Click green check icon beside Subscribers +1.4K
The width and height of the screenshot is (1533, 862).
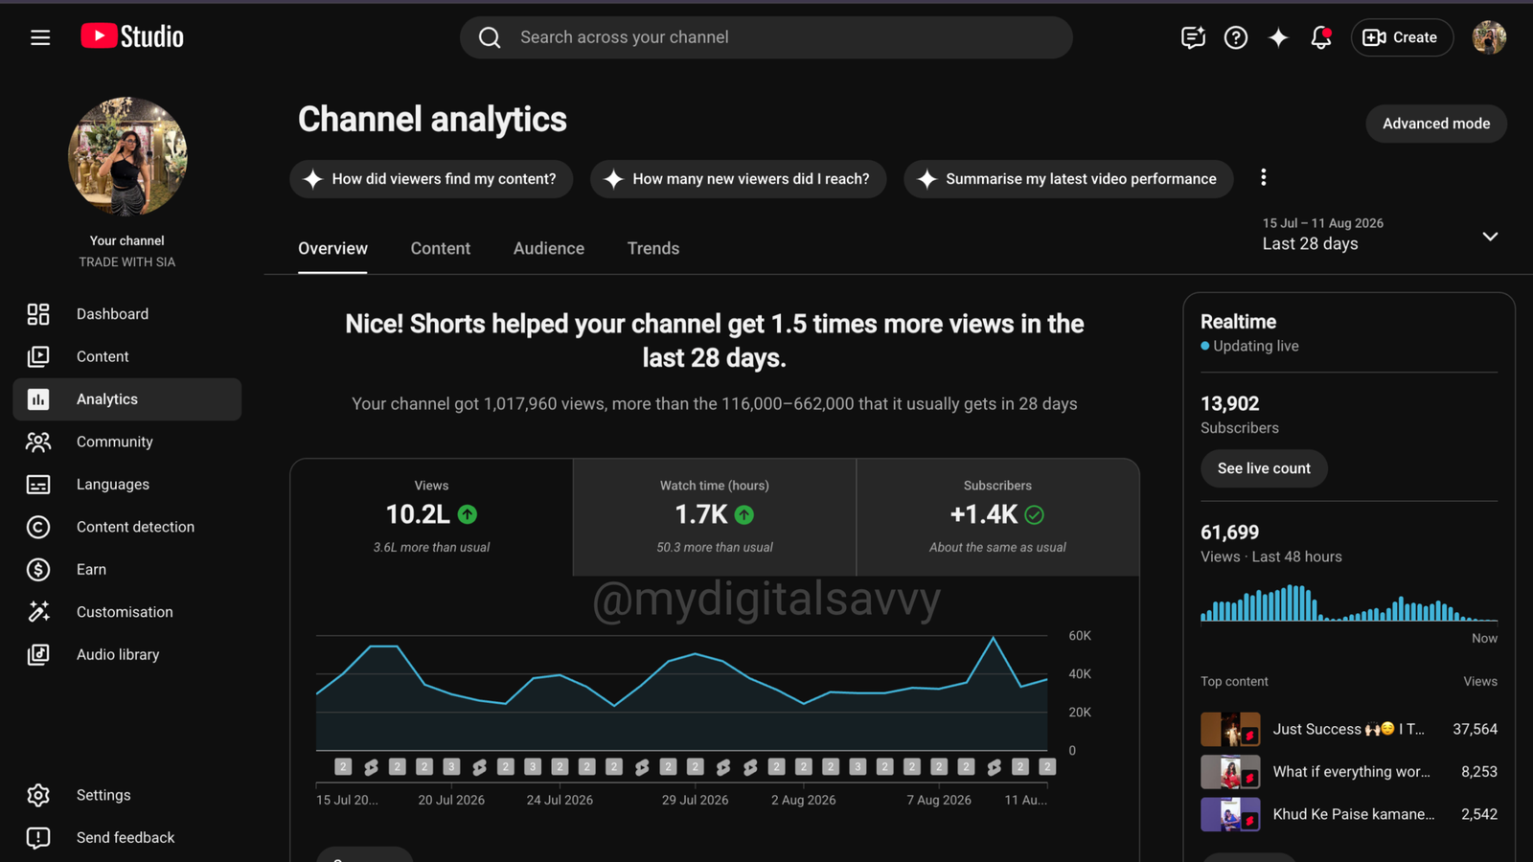point(1034,515)
